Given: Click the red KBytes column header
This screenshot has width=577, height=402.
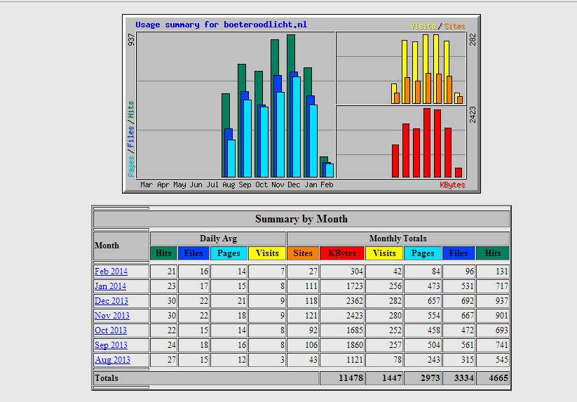Looking at the screenshot, I should tap(342, 253).
